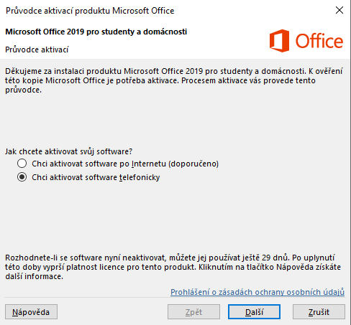
Task: Open help with the Nápověda button
Action: (x=31, y=312)
